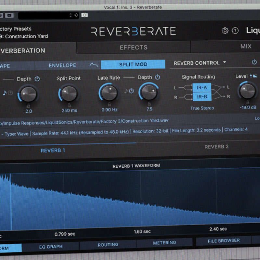Open the METERING view
This screenshot has height=260, width=260.
[164, 243]
